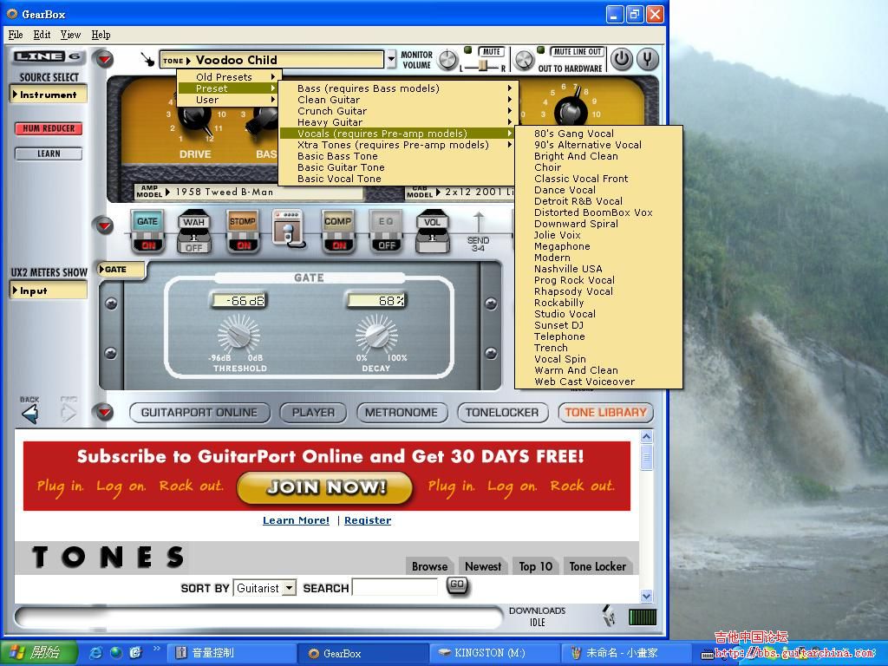Follow the Learn More! link
The width and height of the screenshot is (888, 666).
[296, 520]
